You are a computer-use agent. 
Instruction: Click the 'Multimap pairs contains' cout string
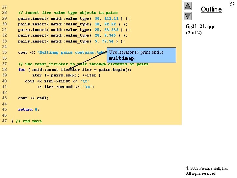(72, 52)
